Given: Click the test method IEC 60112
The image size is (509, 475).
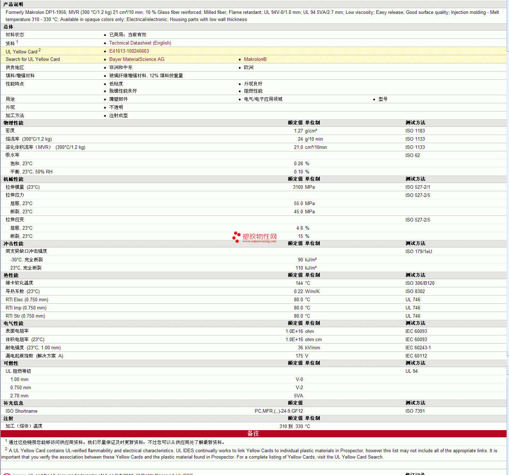Looking at the screenshot, I should click(416, 356).
